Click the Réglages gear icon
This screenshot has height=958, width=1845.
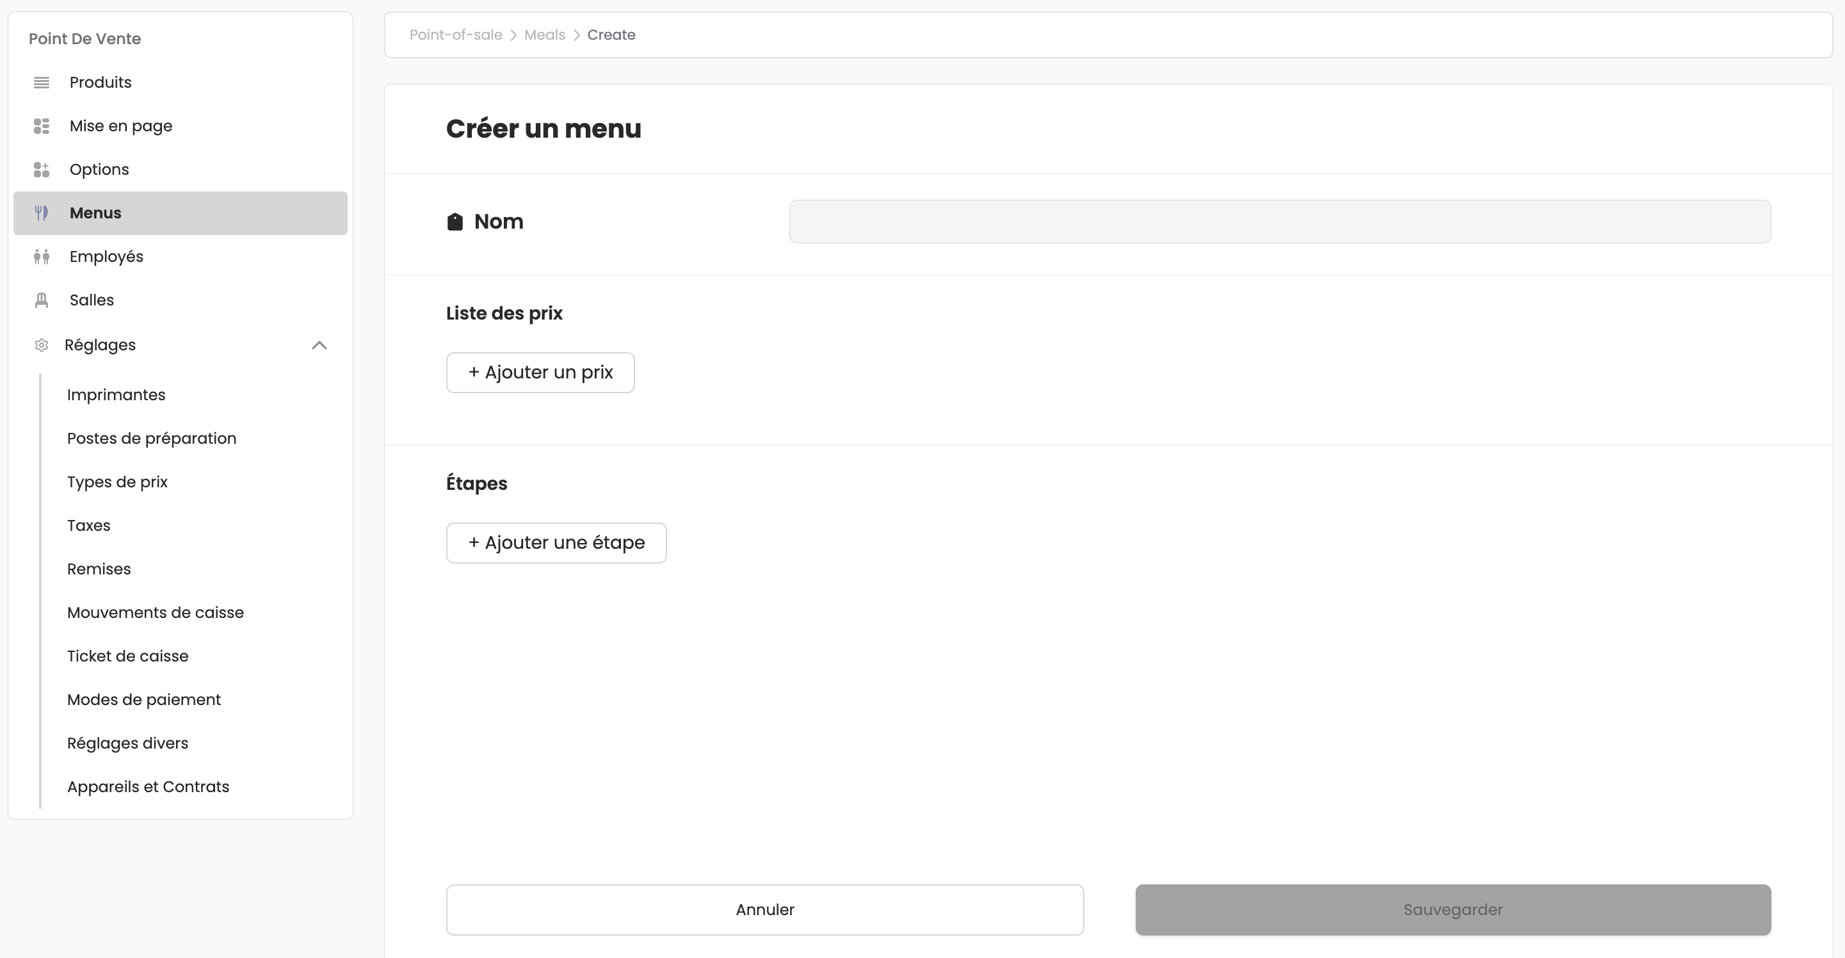coord(42,345)
